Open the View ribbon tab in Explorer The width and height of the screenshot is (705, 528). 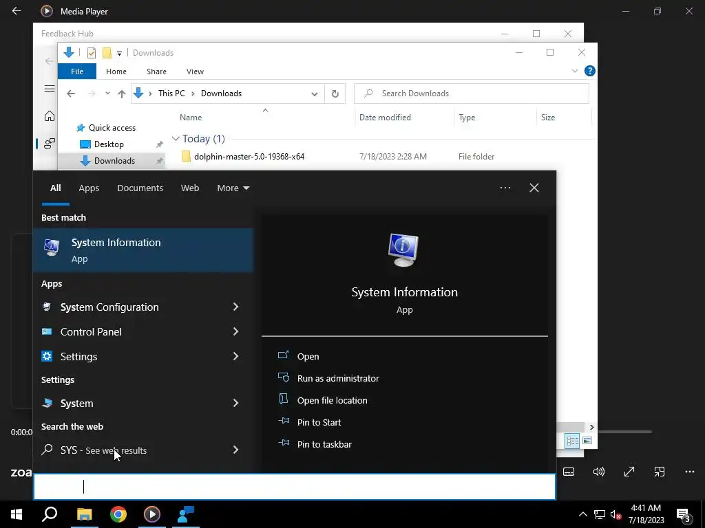[195, 71]
